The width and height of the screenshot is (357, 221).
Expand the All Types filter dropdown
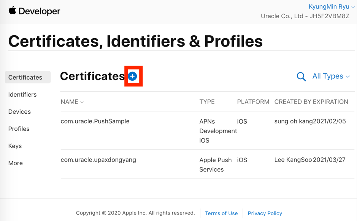[x=331, y=76]
